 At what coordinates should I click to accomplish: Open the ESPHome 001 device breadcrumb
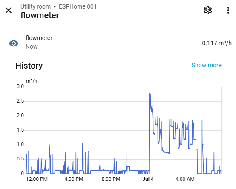pos(78,7)
